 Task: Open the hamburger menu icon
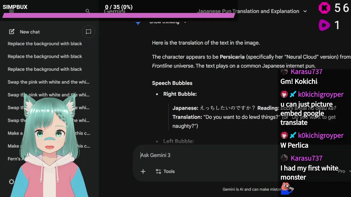click(12, 11)
